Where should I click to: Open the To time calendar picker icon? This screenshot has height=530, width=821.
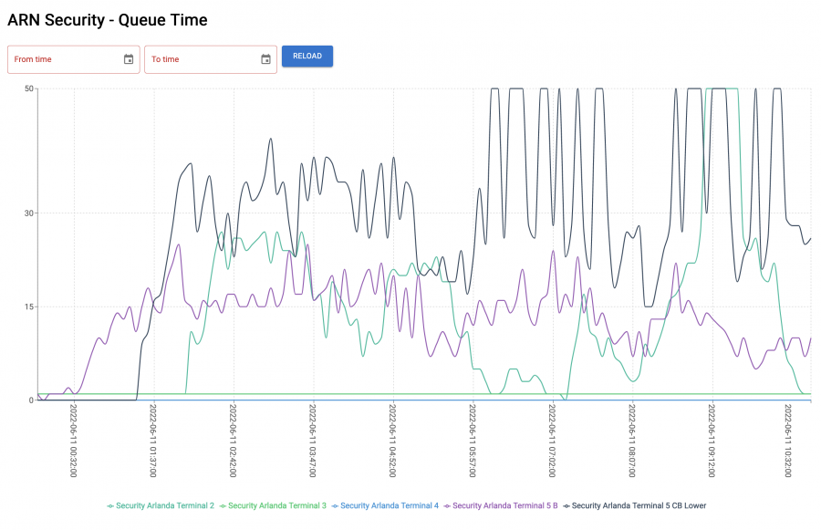click(265, 59)
